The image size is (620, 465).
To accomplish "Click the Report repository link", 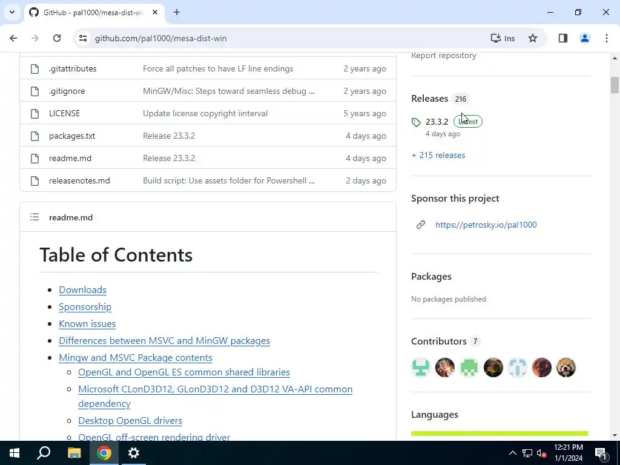I will coord(444,56).
